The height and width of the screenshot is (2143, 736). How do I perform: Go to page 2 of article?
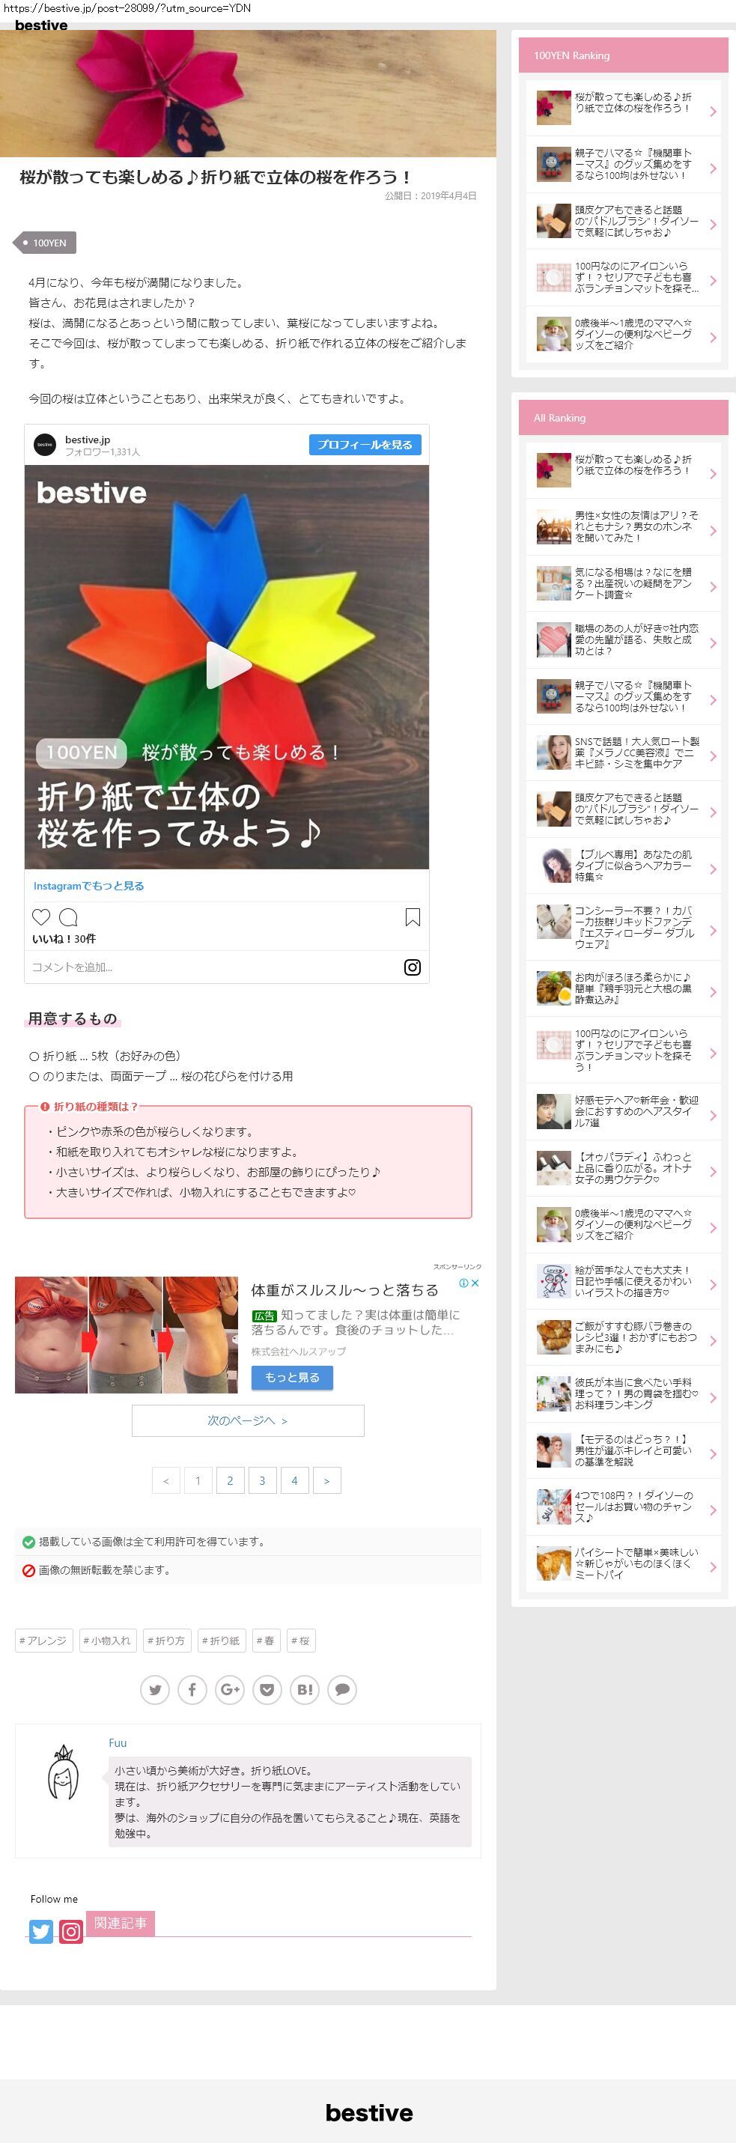(231, 1480)
